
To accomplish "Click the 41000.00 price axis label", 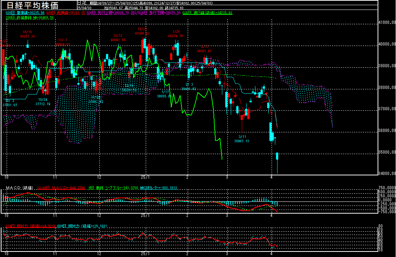I will (387, 22).
